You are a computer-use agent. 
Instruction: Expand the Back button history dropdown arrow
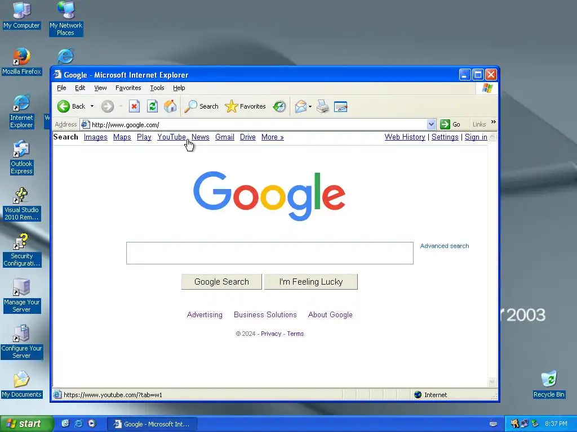92,106
